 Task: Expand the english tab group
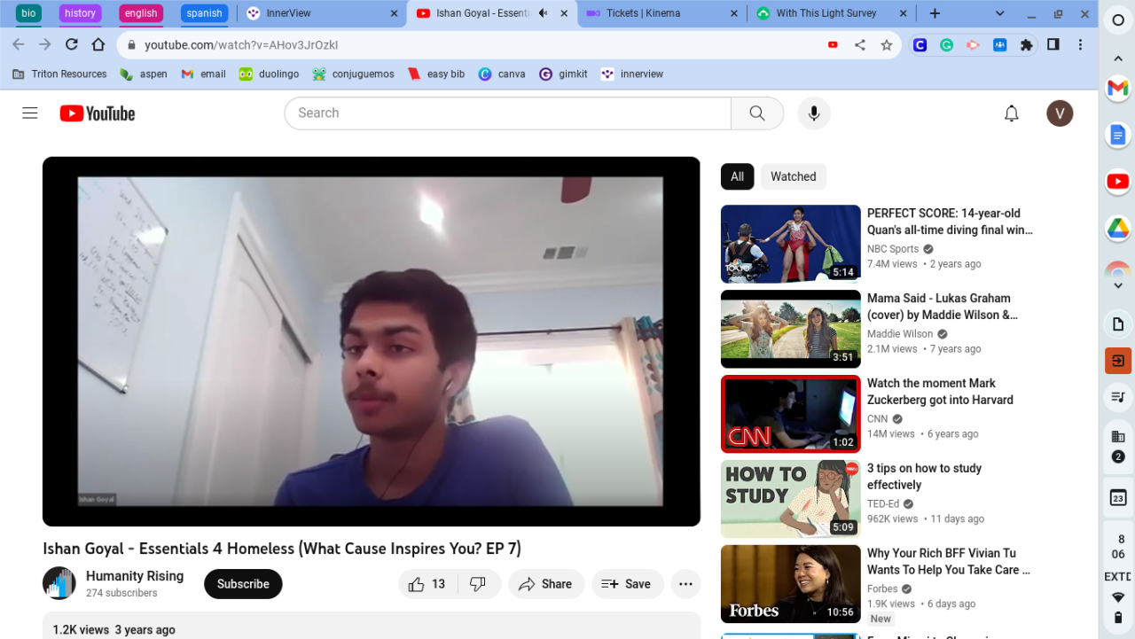pyautogui.click(x=141, y=13)
